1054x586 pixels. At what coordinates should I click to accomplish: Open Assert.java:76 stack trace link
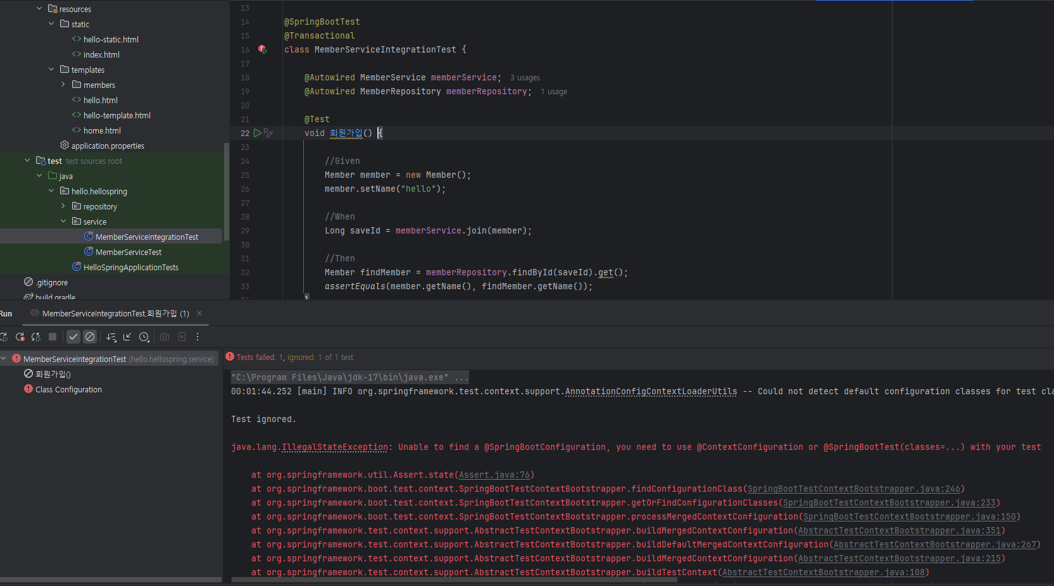coord(494,475)
